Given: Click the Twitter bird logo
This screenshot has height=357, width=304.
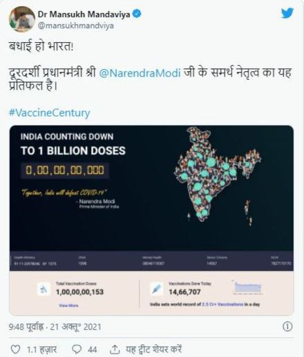Looking at the screenshot, I should click(287, 13).
